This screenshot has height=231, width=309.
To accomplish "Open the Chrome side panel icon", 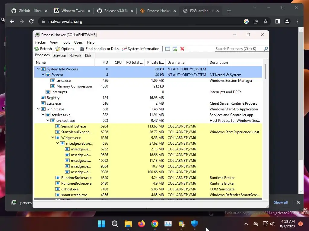I will pyautogui.click(x=278, y=21).
